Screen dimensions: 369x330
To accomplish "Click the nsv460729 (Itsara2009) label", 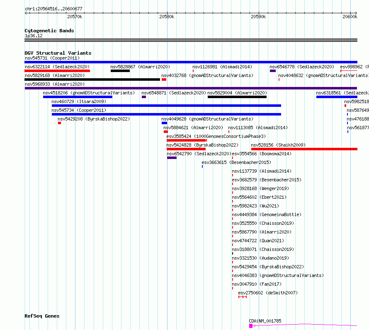I will tap(79, 101).
